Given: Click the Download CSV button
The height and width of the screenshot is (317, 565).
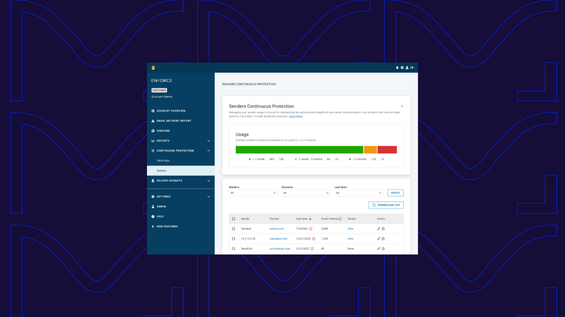Looking at the screenshot, I should [386, 205].
